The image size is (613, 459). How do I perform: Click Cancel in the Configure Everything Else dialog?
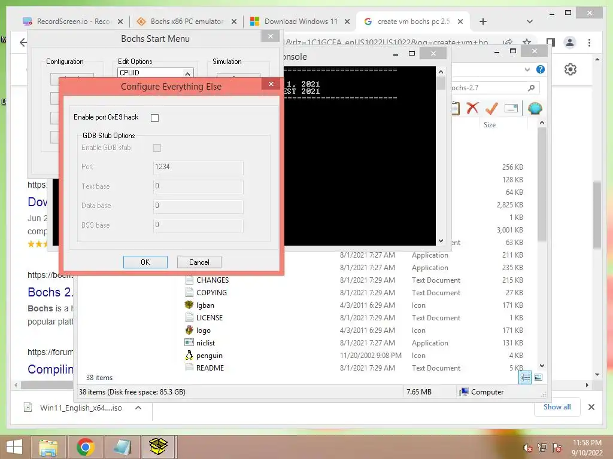[x=199, y=262]
